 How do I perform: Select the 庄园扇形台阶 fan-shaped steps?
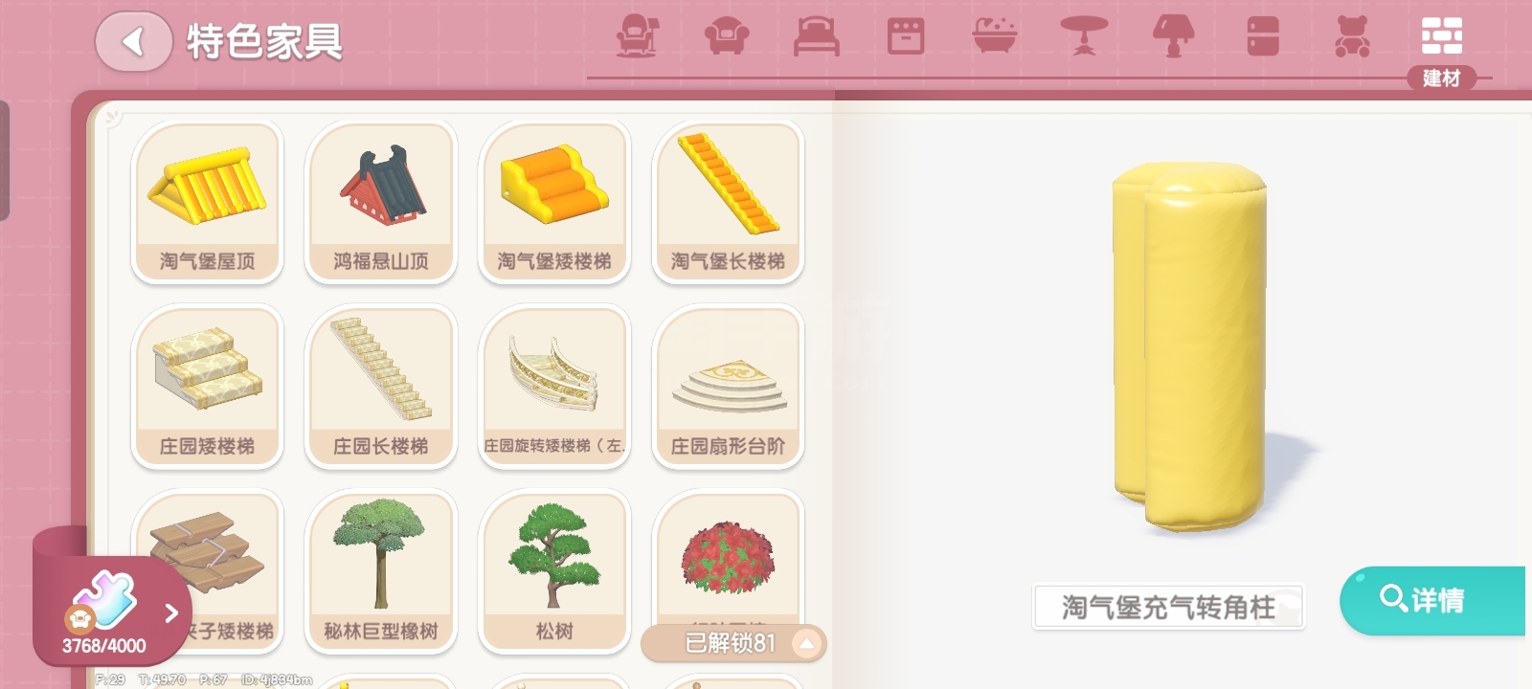729,387
